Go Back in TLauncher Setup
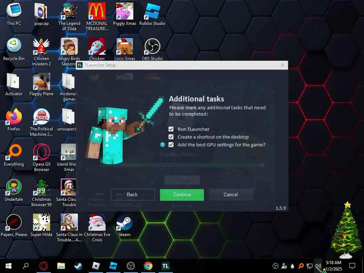This screenshot has width=364, height=273. (x=133, y=194)
